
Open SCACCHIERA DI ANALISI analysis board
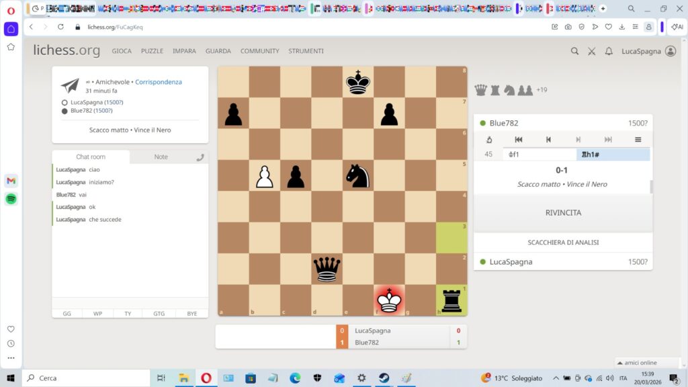(563, 242)
